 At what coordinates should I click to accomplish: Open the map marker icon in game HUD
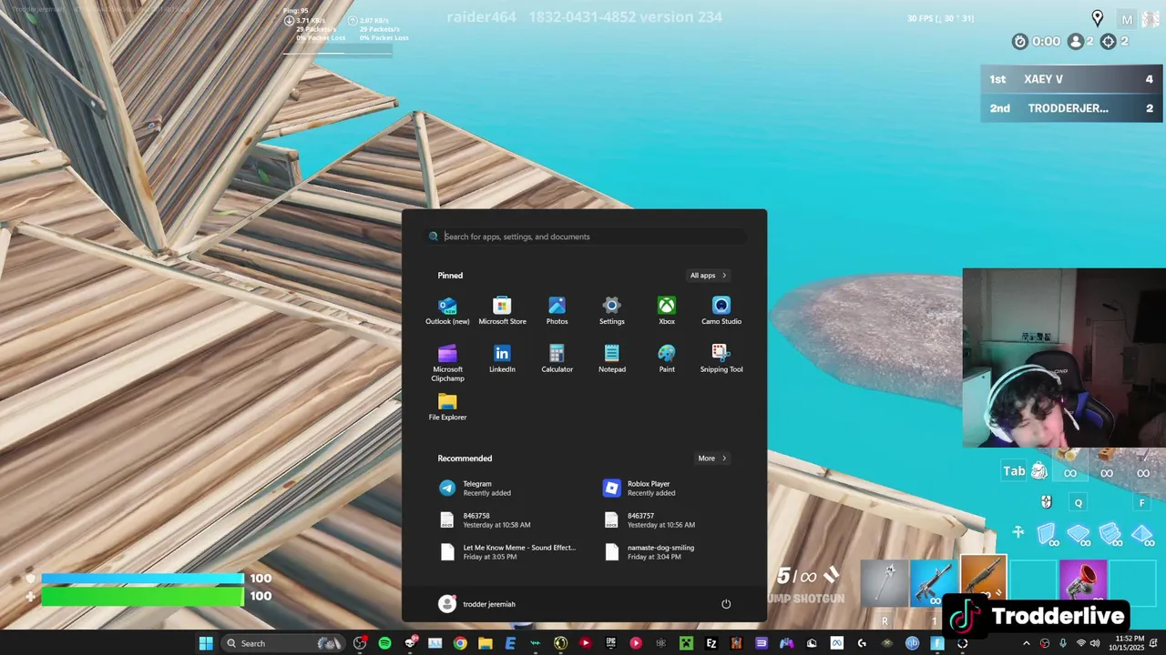click(1097, 18)
